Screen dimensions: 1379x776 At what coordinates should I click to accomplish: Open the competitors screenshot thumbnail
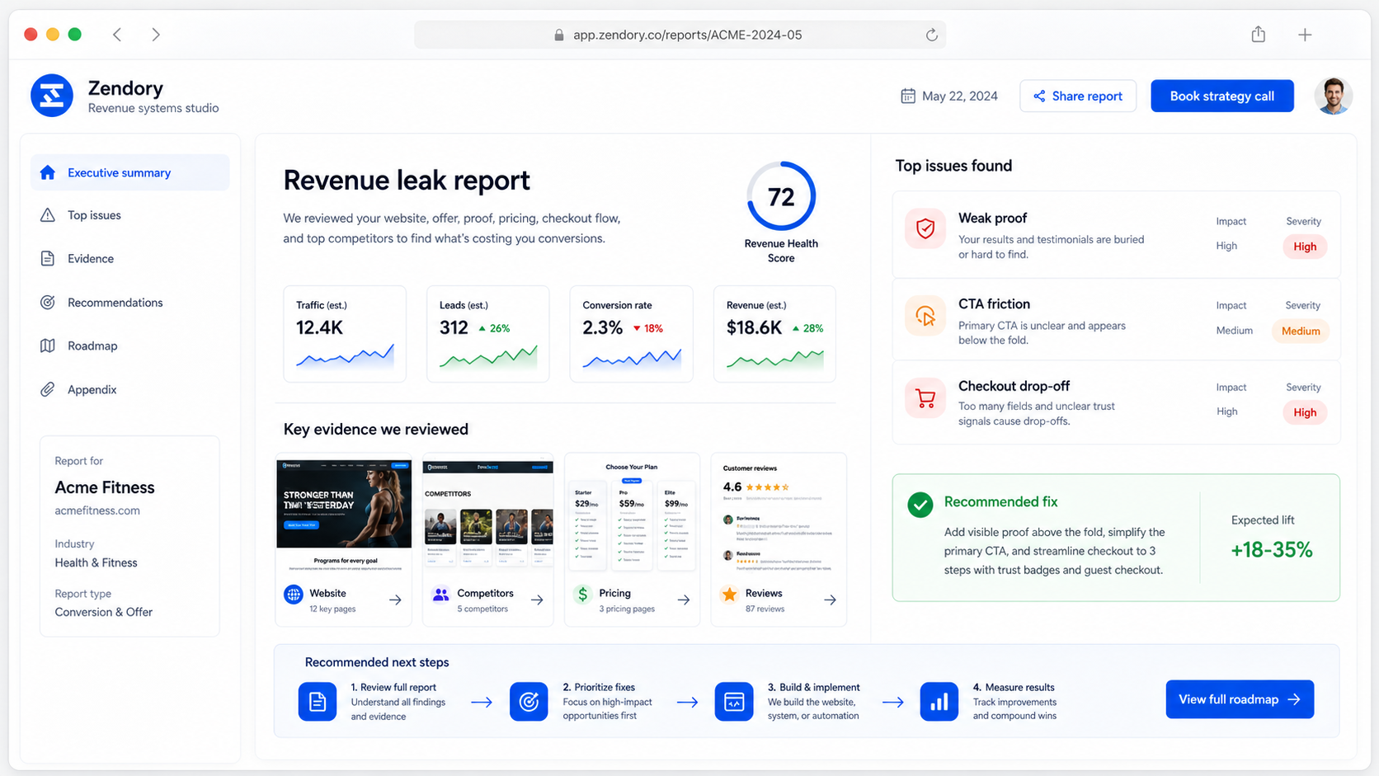click(487, 514)
